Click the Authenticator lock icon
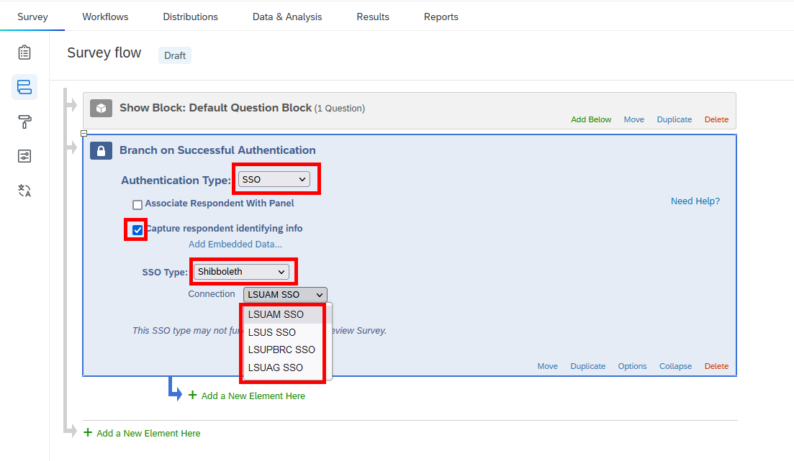794x461 pixels. pyautogui.click(x=101, y=150)
